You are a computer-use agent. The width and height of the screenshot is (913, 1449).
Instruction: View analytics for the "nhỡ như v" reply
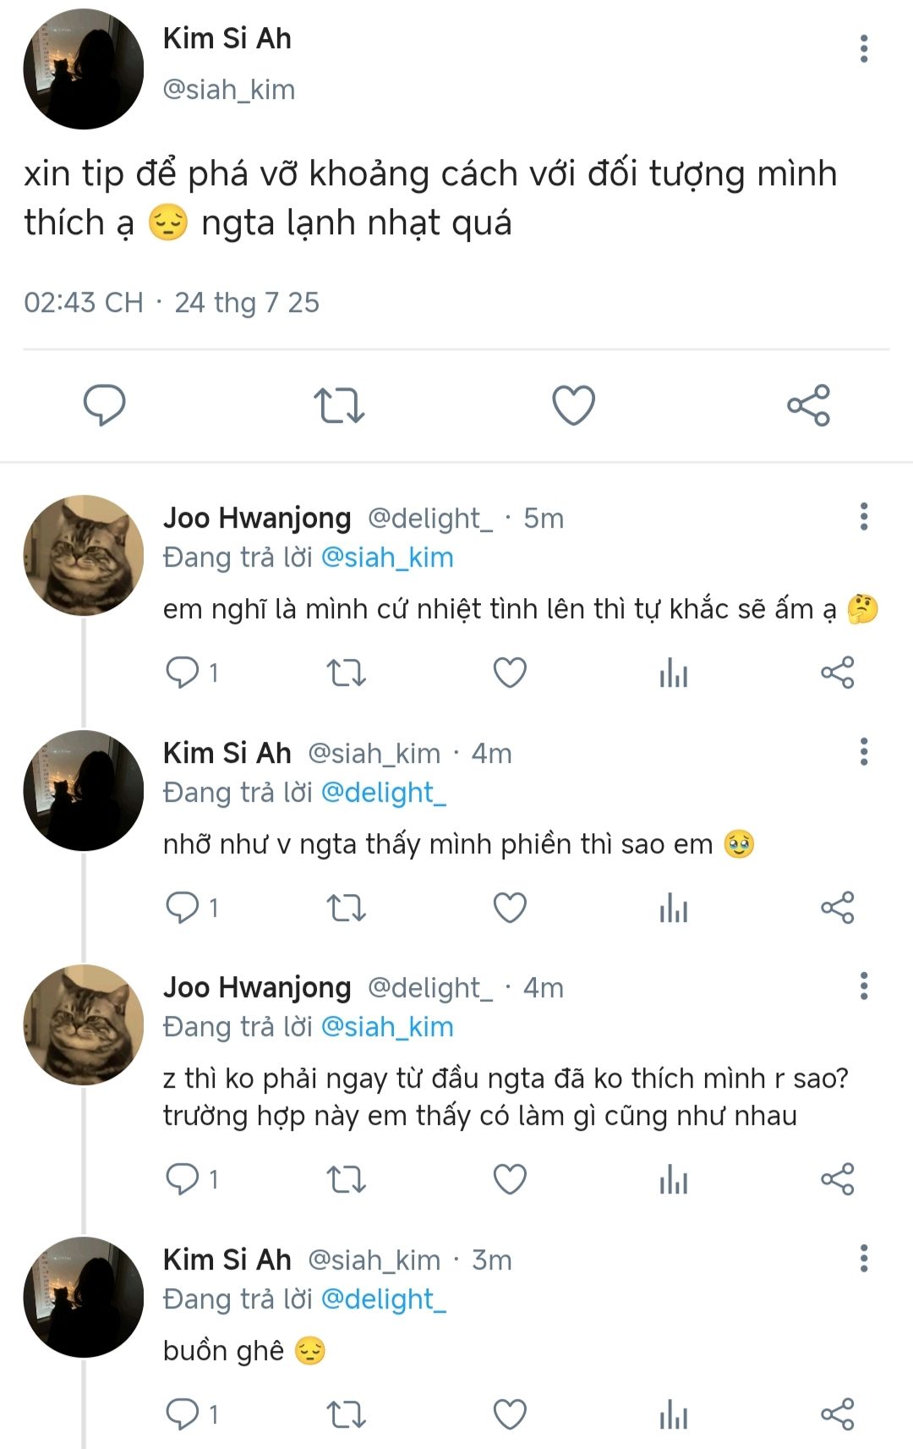(x=674, y=908)
